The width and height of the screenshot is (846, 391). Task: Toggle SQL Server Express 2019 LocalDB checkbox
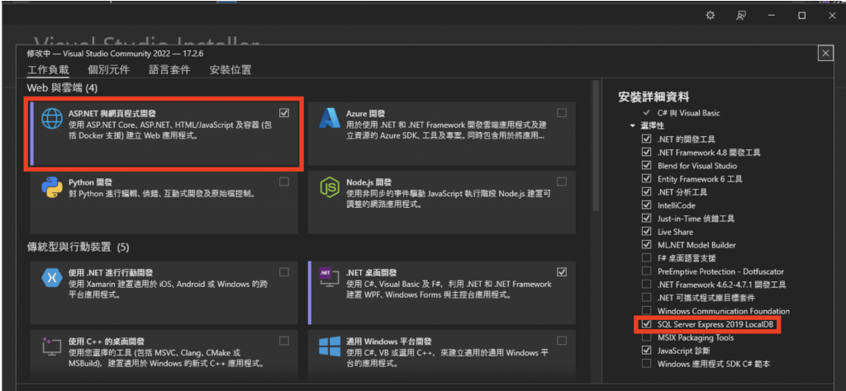point(646,325)
